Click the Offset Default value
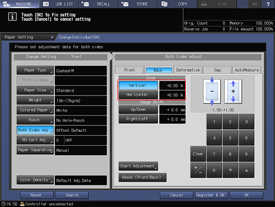The width and height of the screenshot is (275, 207). pos(81,130)
